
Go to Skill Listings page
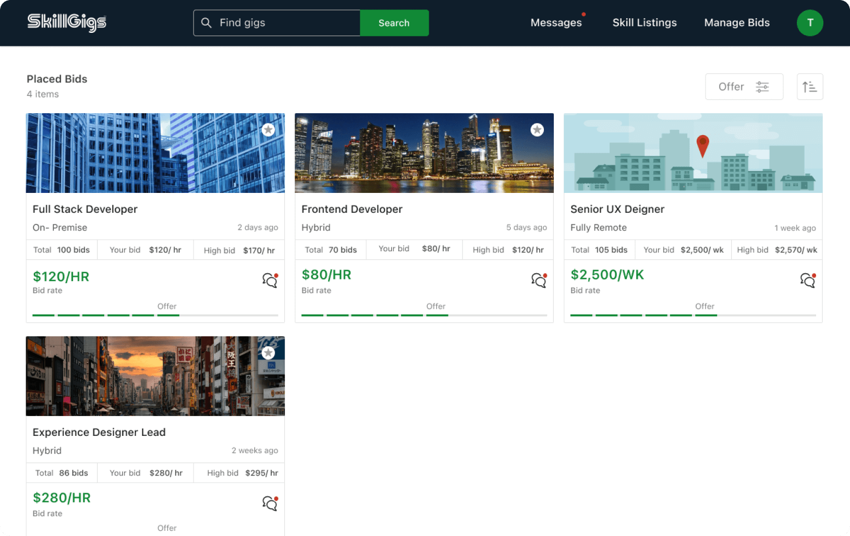[644, 23]
